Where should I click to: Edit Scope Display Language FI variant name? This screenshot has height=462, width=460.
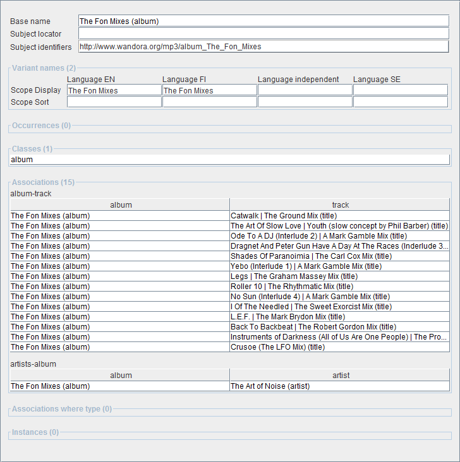coord(210,90)
